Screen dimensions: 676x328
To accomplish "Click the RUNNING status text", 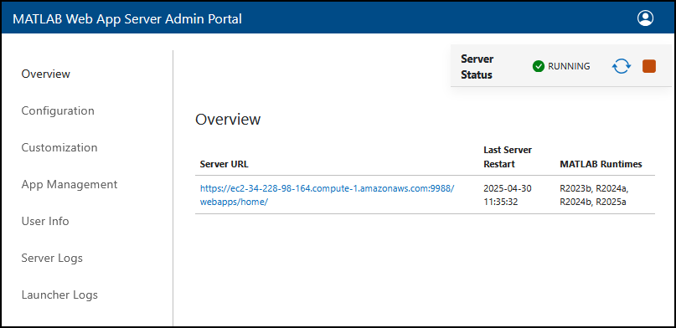I will point(569,66).
